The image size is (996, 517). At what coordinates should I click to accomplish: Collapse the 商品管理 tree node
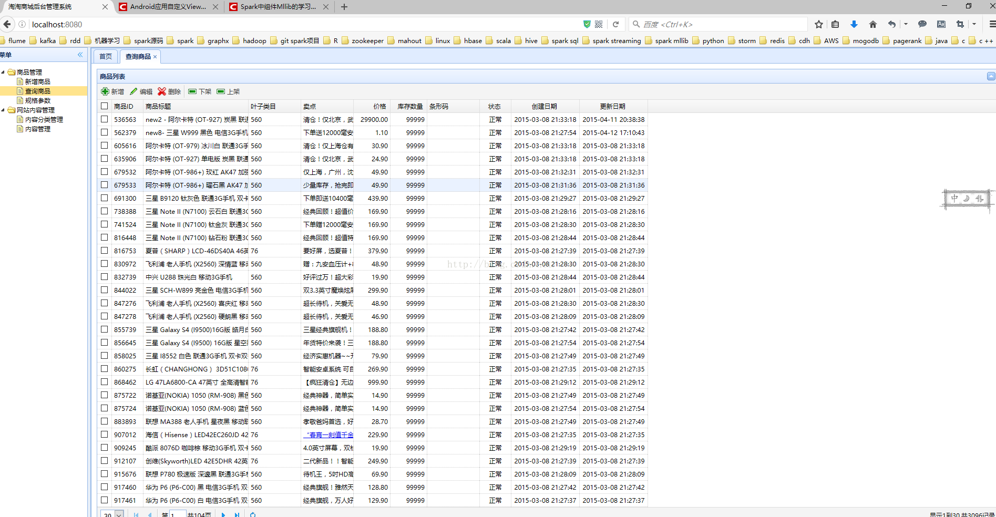point(3,72)
